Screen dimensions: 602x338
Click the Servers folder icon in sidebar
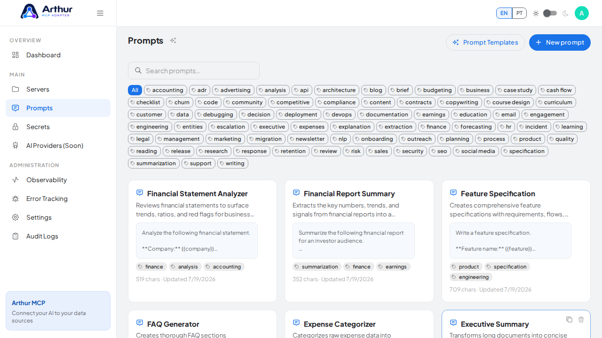(x=16, y=89)
